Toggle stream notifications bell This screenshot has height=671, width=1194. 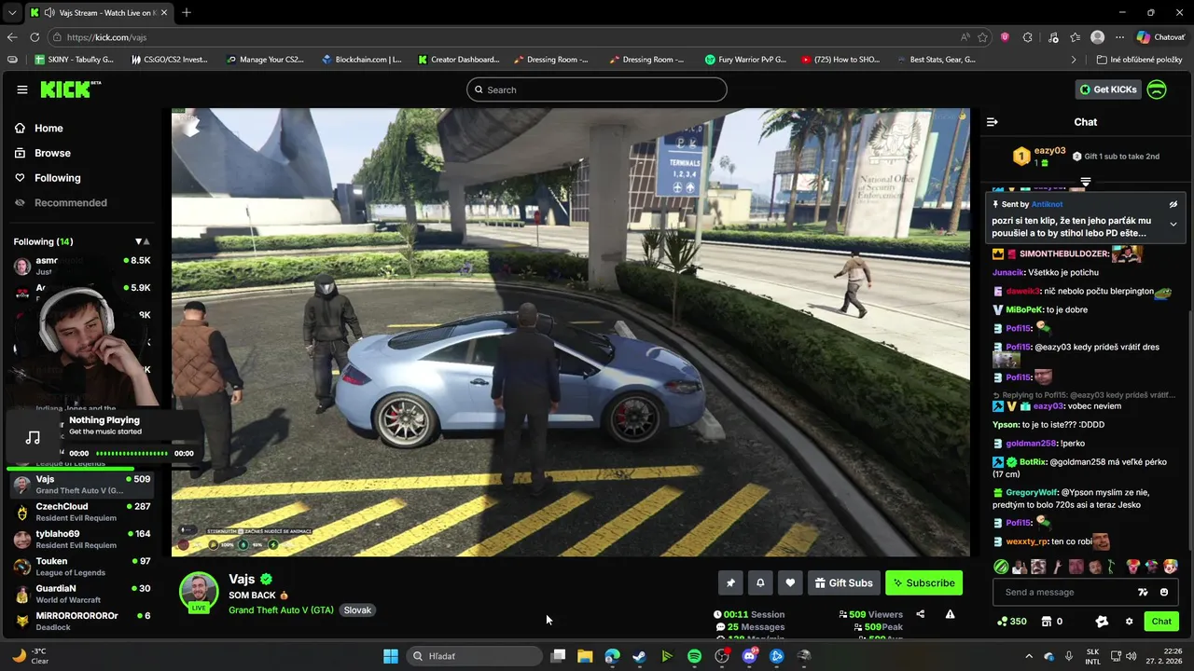[760, 583]
